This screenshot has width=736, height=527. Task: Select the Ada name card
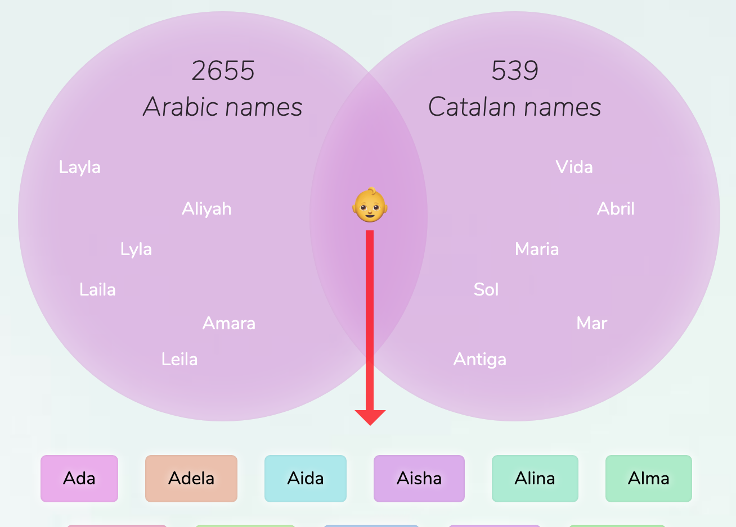pyautogui.click(x=79, y=479)
